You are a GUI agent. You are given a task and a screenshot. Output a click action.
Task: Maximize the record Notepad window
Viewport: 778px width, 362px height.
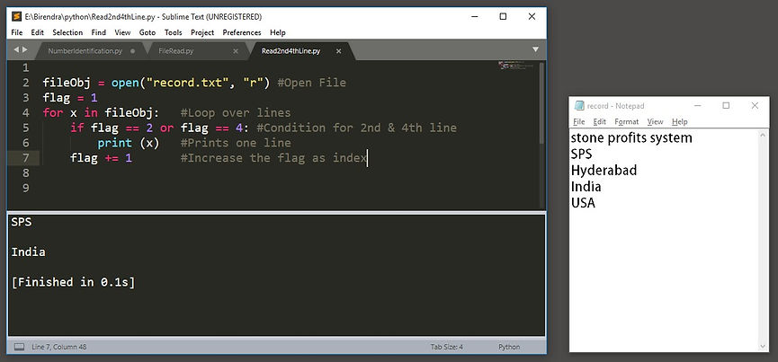727,106
